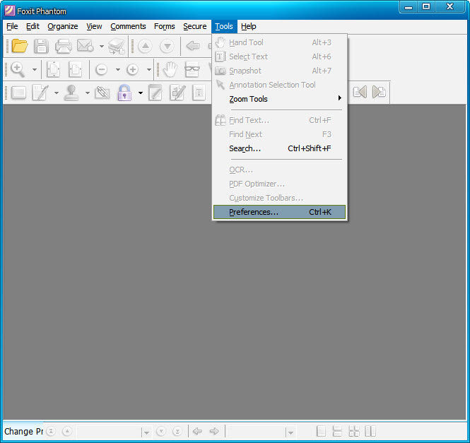
Task: Click the purple padlock security icon
Action: pyautogui.click(x=124, y=93)
